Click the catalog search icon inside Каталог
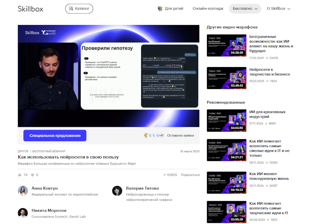Viewport: 316px width, 224px height. (71, 9)
